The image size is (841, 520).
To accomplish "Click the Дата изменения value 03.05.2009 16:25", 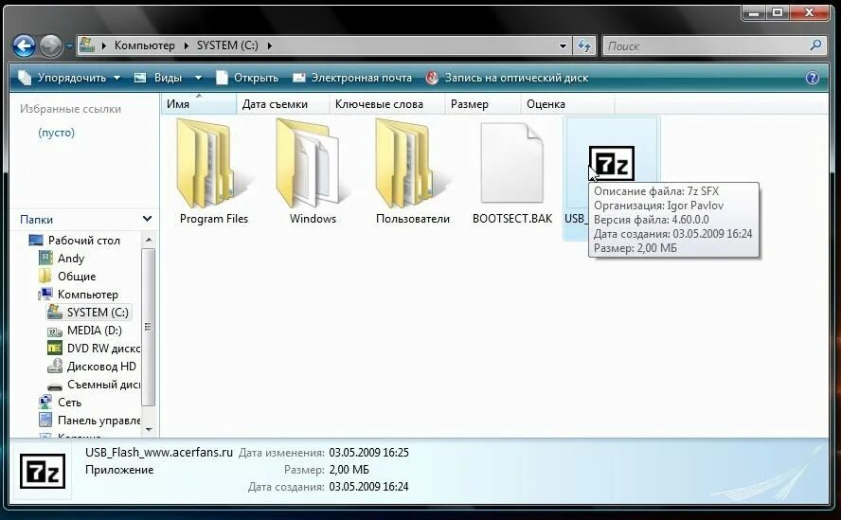I will pos(369,453).
